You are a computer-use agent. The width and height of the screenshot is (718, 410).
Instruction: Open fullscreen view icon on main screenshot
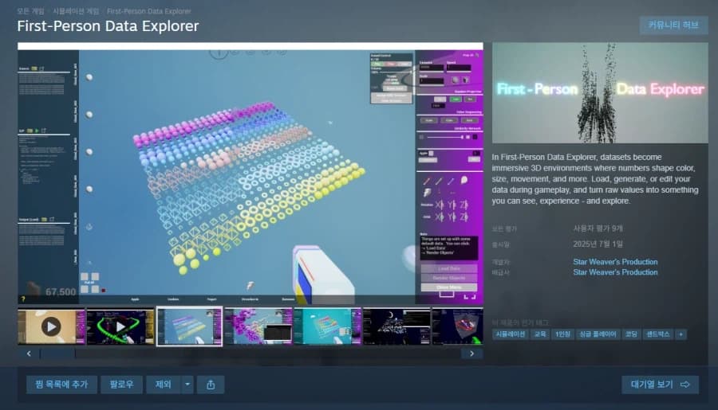[x=469, y=296]
